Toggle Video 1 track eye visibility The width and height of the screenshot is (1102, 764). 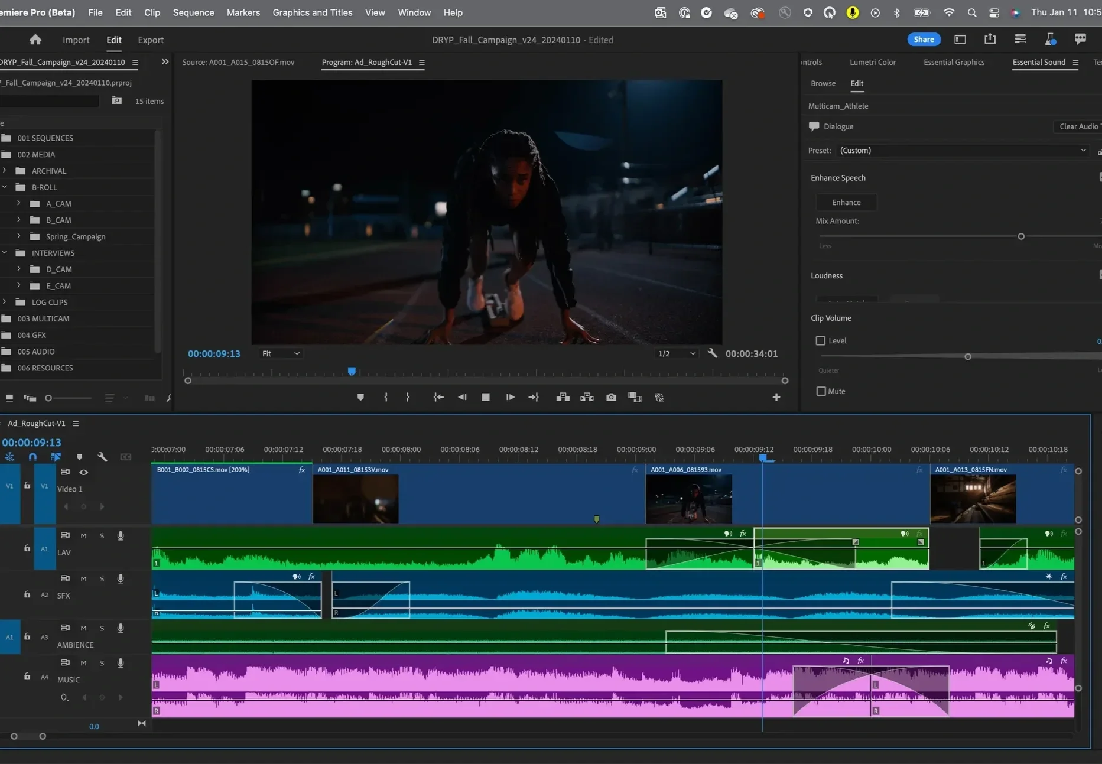click(84, 472)
